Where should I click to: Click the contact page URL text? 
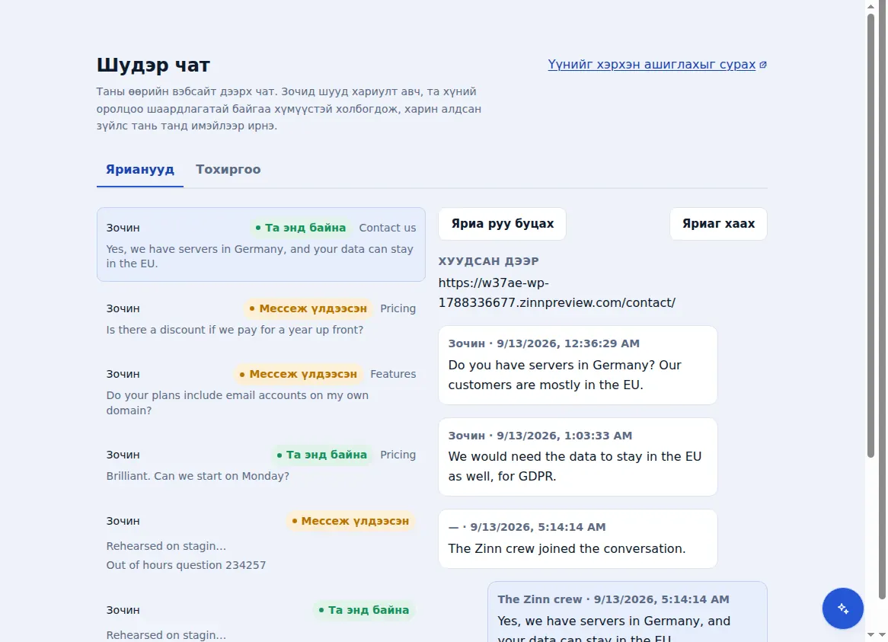557,292
